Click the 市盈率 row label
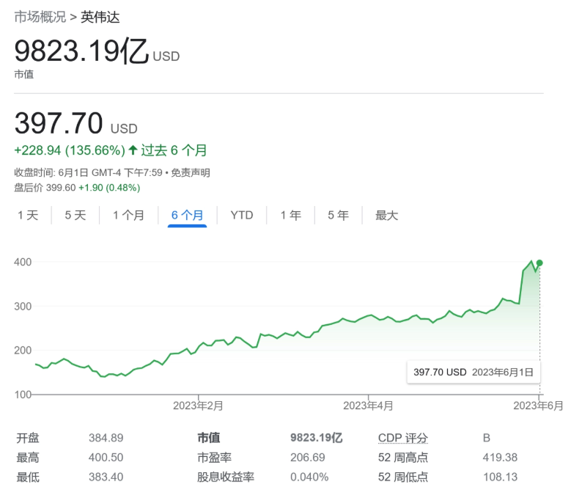This screenshot has height=495, width=571. [214, 458]
